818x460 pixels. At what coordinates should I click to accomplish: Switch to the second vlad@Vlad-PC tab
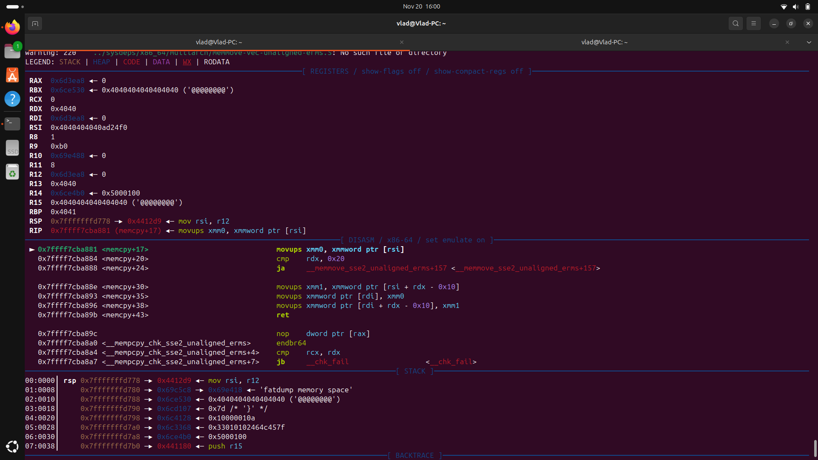tap(604, 42)
